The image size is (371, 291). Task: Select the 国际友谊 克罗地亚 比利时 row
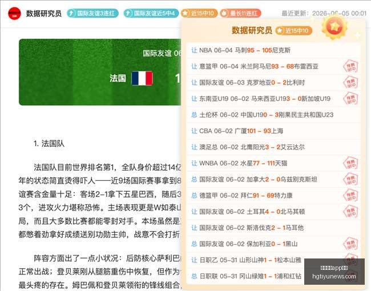point(273,83)
